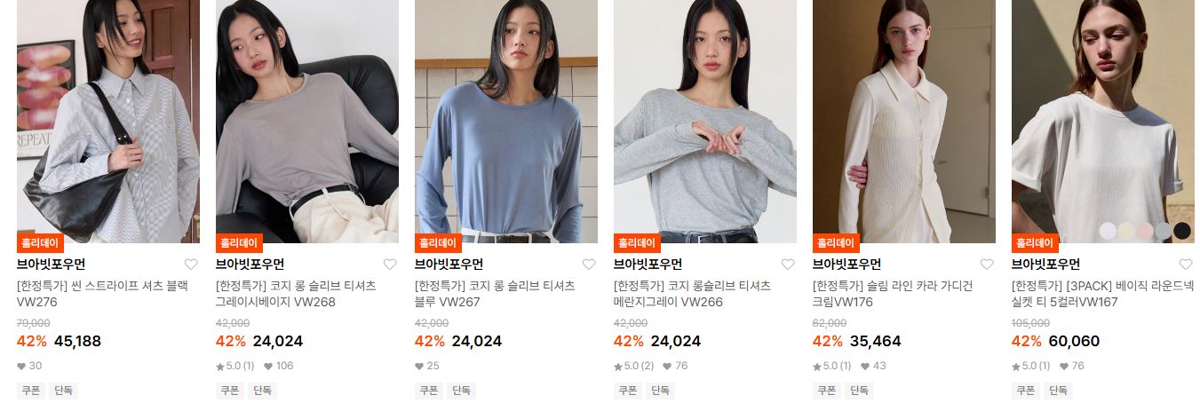Click heart icon for 3PACK 베이직 라운드넥 tee
Screen dimensions: 1200x419
coord(1186,264)
